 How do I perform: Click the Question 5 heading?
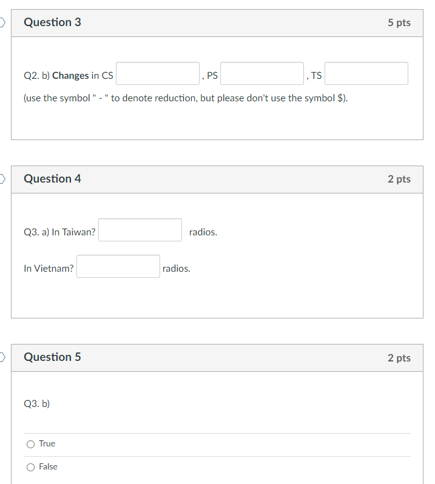tap(53, 357)
